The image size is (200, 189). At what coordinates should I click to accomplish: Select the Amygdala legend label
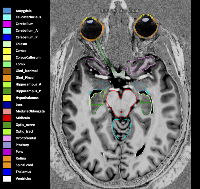click(x=23, y=11)
